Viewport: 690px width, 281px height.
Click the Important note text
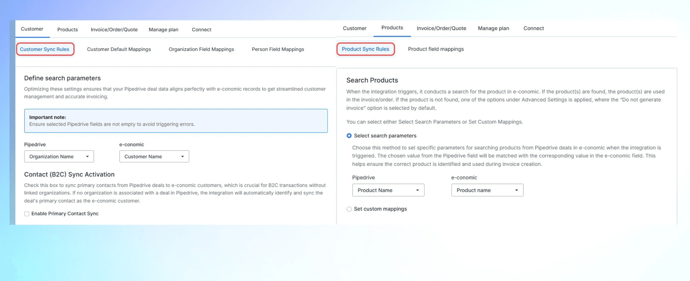[x=47, y=117]
